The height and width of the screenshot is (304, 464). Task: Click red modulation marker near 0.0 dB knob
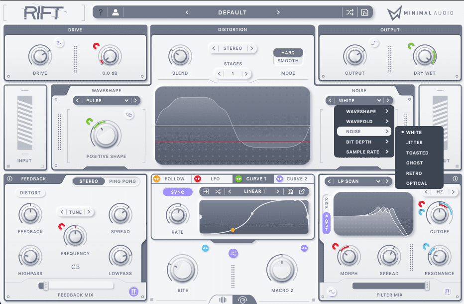[96, 46]
